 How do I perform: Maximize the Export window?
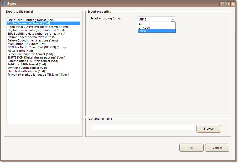tap(227, 4)
